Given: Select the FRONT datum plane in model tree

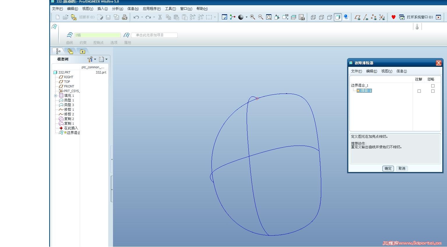Looking at the screenshot, I should coord(69,86).
